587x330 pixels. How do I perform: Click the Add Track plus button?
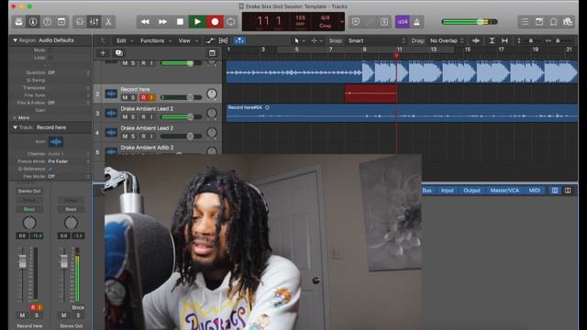[x=103, y=53]
